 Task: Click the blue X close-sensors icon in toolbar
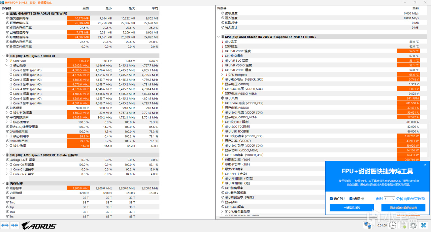(x=424, y=226)
